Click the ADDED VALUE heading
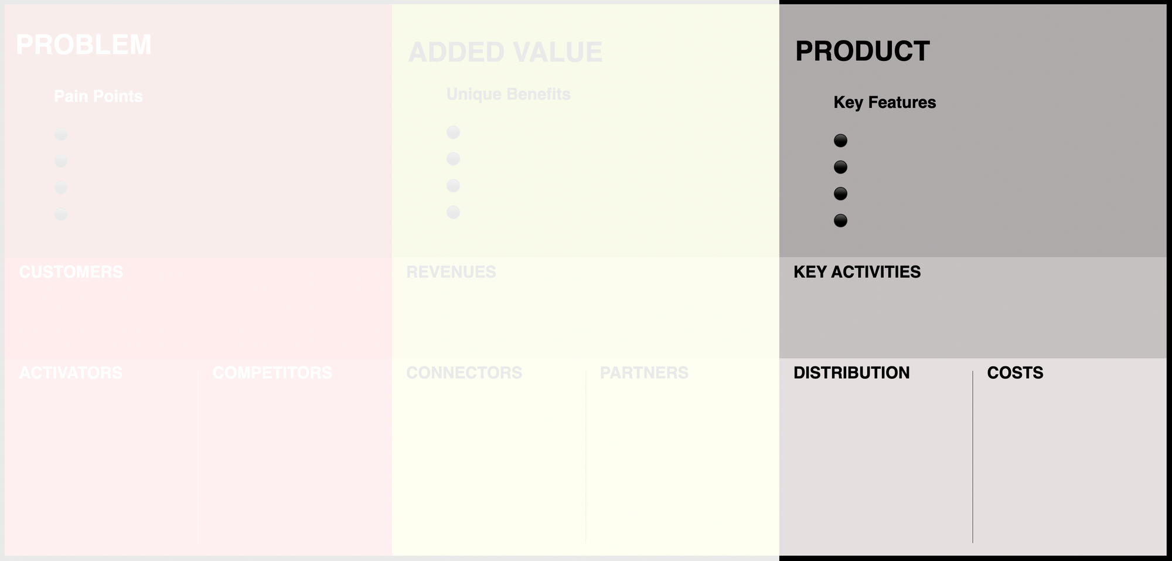Viewport: 1172px width, 561px height. 505,52
